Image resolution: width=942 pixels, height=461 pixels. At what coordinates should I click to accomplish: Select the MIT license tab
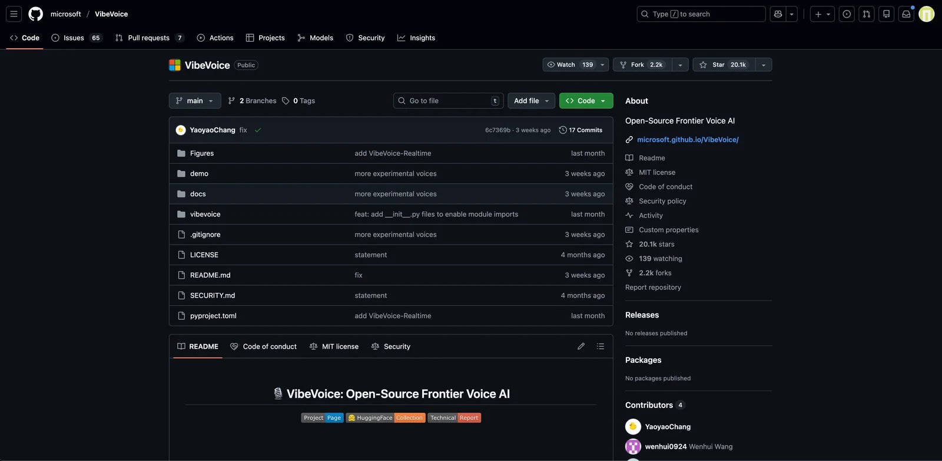point(334,346)
